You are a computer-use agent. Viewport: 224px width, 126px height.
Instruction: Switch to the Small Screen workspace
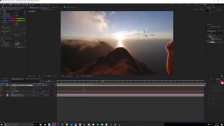coord(188,5)
